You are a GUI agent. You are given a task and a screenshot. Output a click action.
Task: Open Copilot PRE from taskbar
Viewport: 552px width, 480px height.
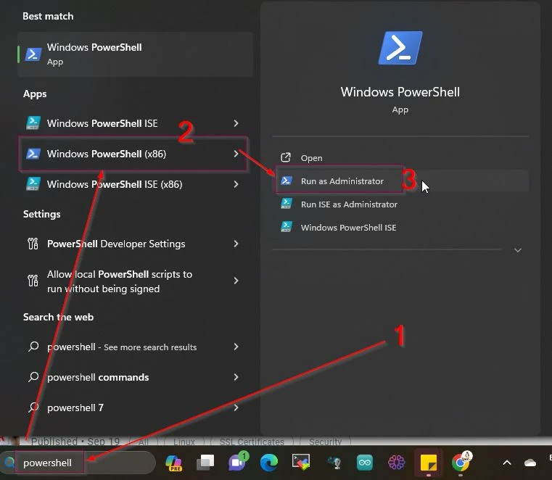pyautogui.click(x=174, y=463)
